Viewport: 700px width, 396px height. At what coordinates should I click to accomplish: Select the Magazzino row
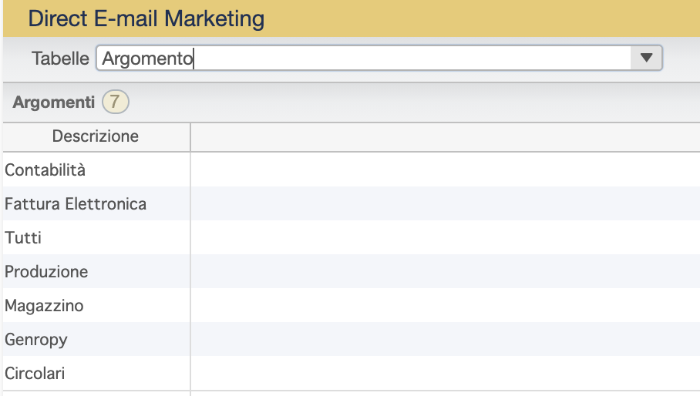(352, 305)
